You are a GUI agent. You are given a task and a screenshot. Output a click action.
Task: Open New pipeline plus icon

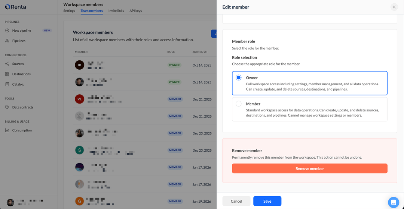click(x=7, y=31)
